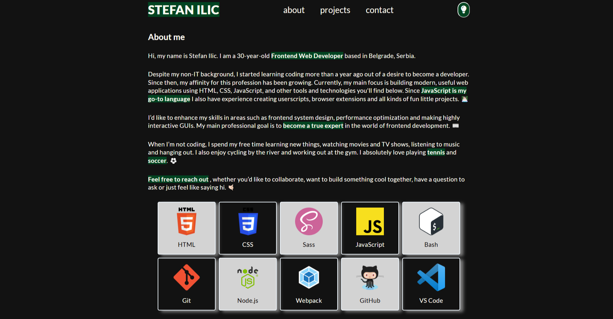Click the highlighted become a true expert text
Viewport: 613px width, 319px height.
tap(313, 125)
